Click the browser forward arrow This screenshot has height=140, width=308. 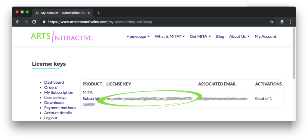coord(26,22)
